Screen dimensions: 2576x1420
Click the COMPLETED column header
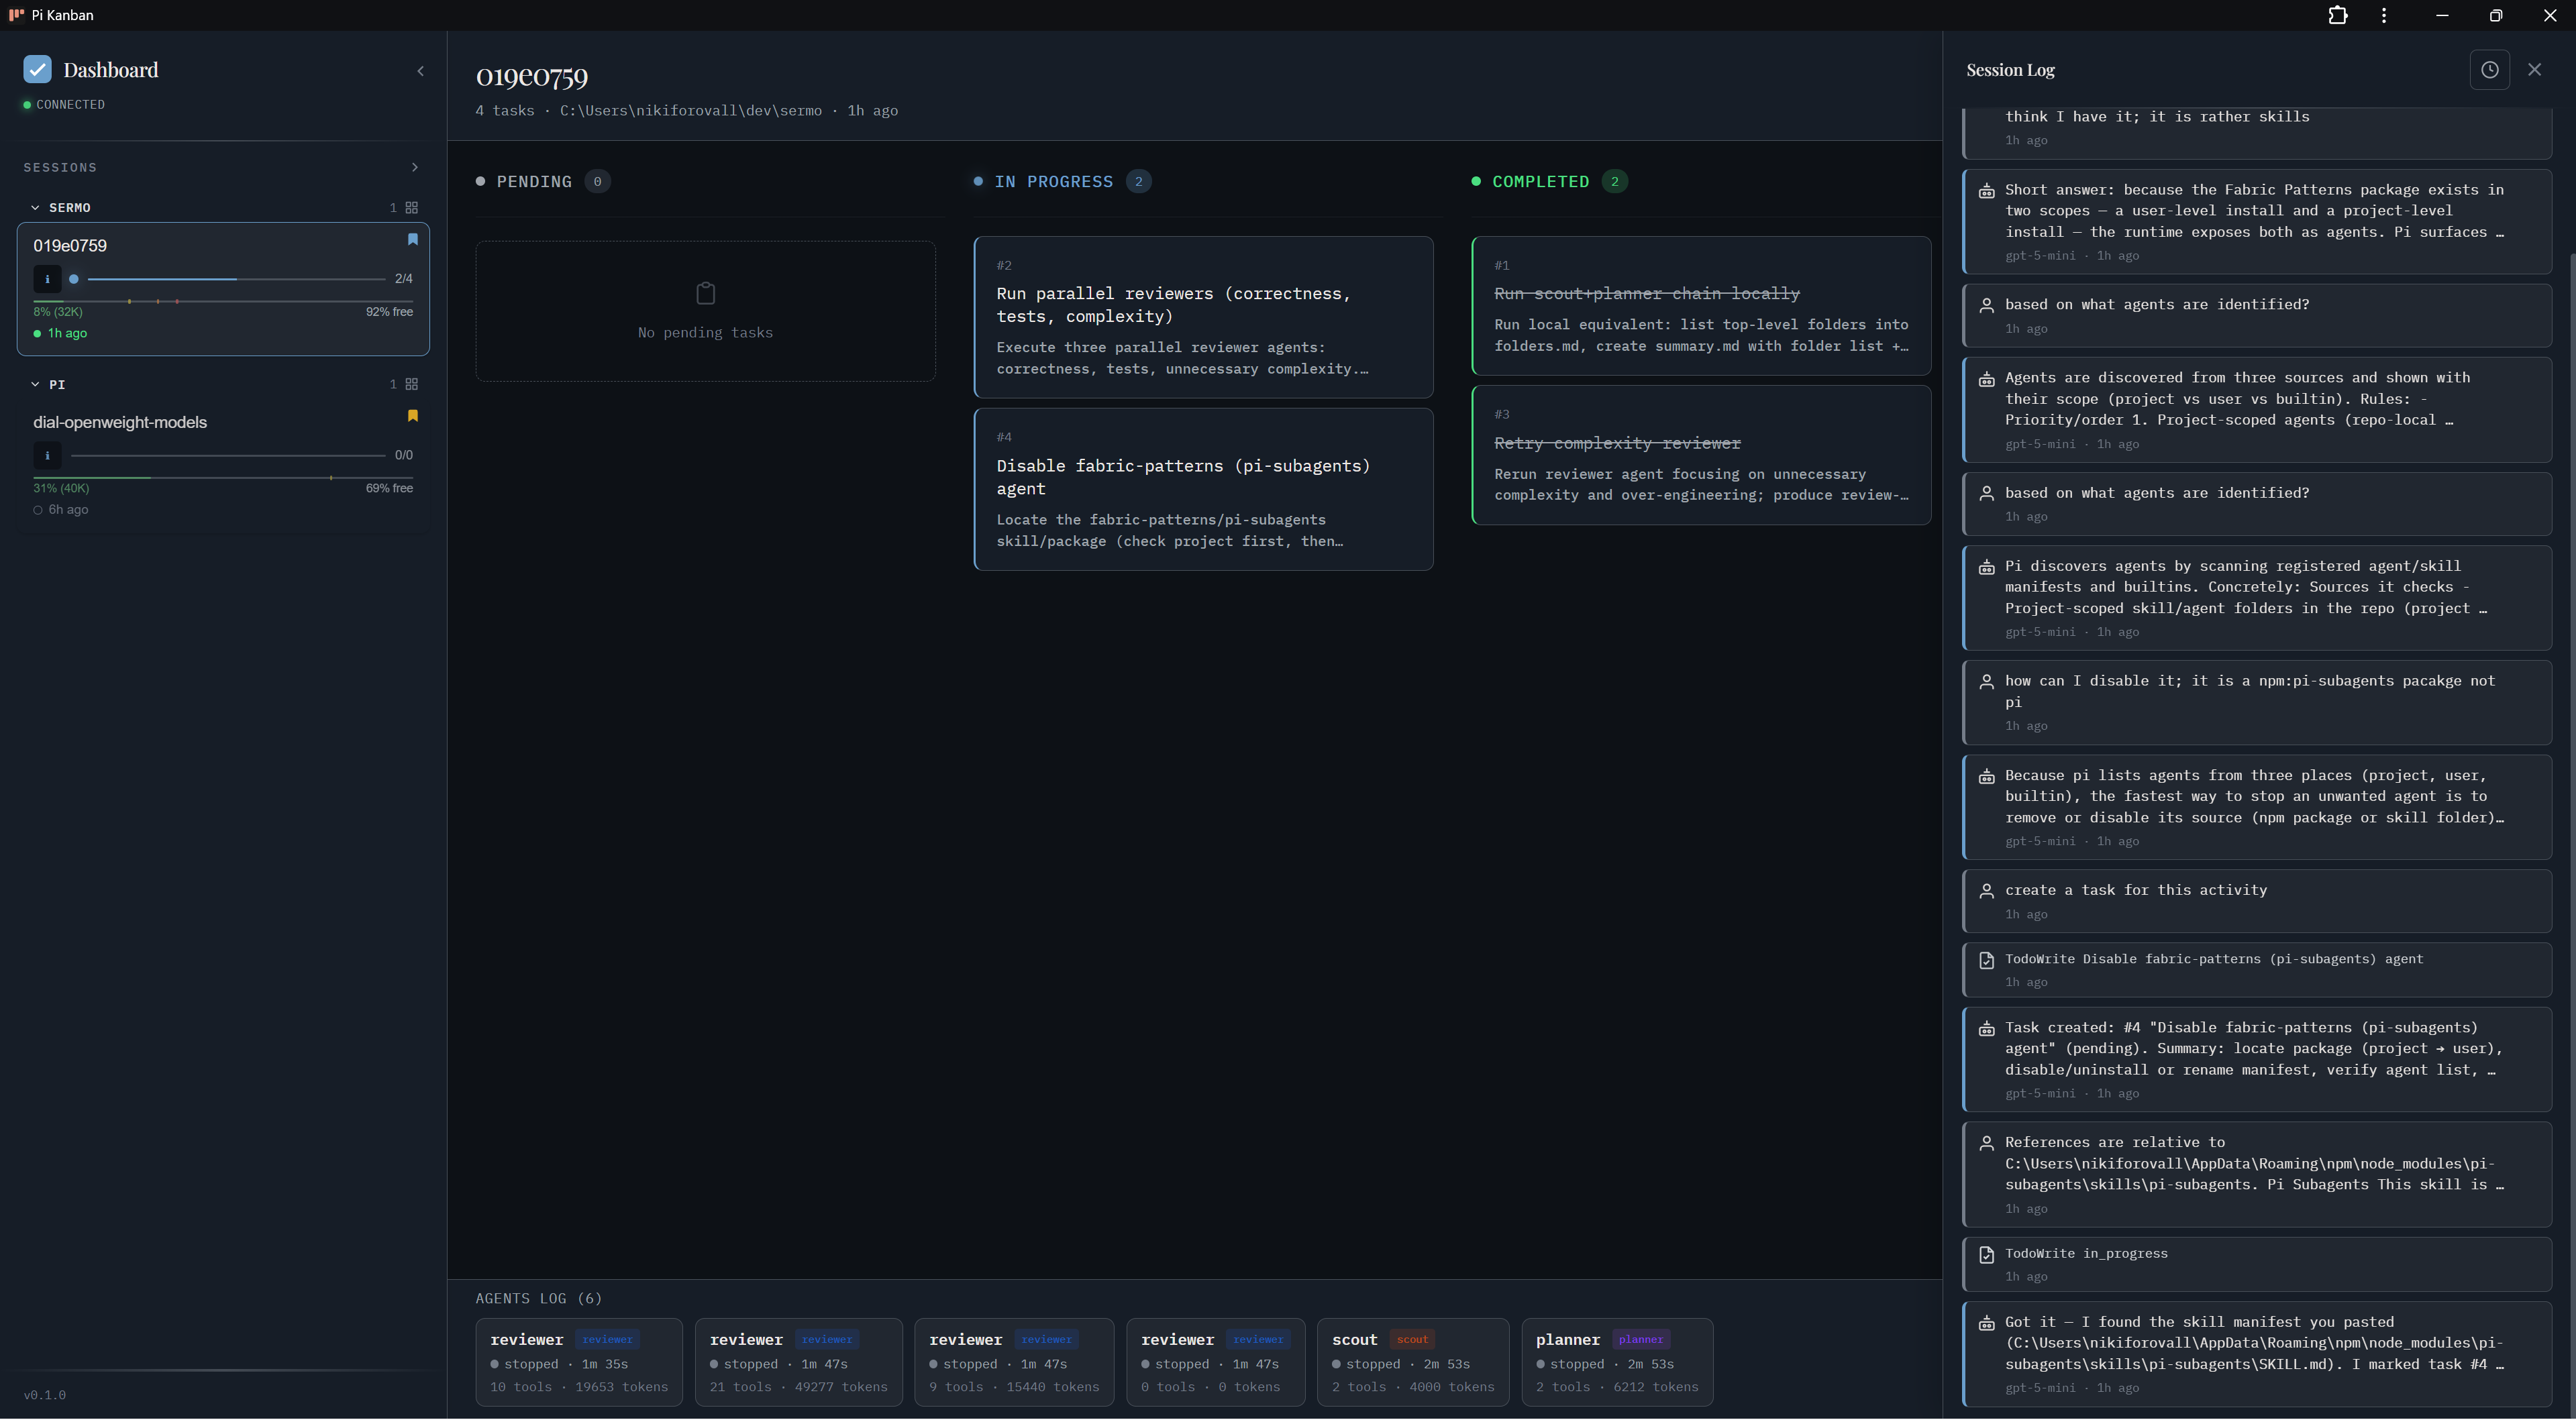1550,182
